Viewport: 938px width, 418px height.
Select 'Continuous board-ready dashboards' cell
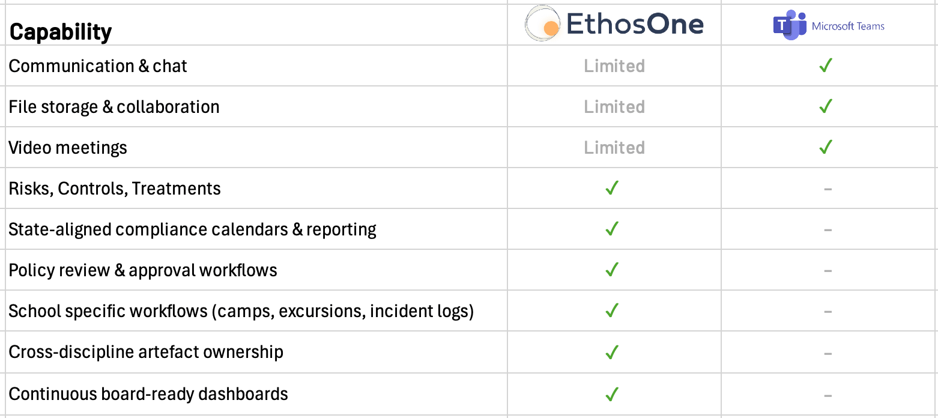click(x=148, y=394)
